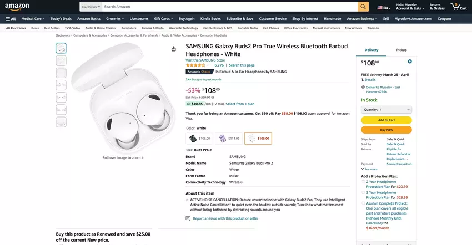The height and width of the screenshot is (245, 472).
Task: Open the Quantity dropdown
Action: (x=386, y=110)
